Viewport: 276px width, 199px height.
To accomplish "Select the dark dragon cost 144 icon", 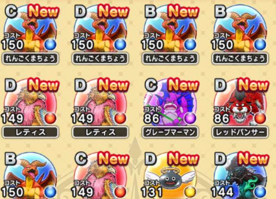I will click(x=240, y=176).
